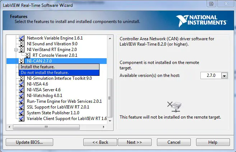Choose 'Do not install the feature.' option
Screen dimensions: 236x152
59,73
